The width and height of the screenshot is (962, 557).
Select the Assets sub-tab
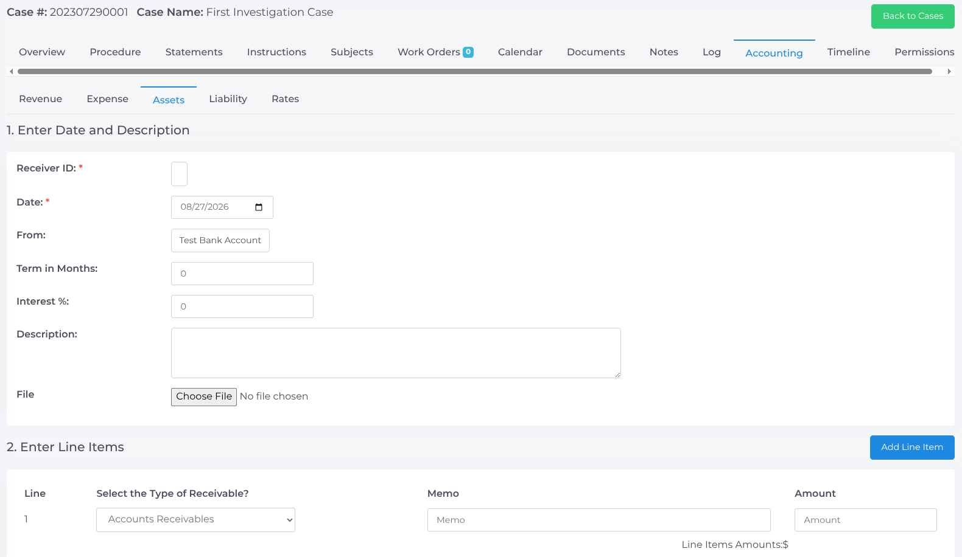[169, 100]
